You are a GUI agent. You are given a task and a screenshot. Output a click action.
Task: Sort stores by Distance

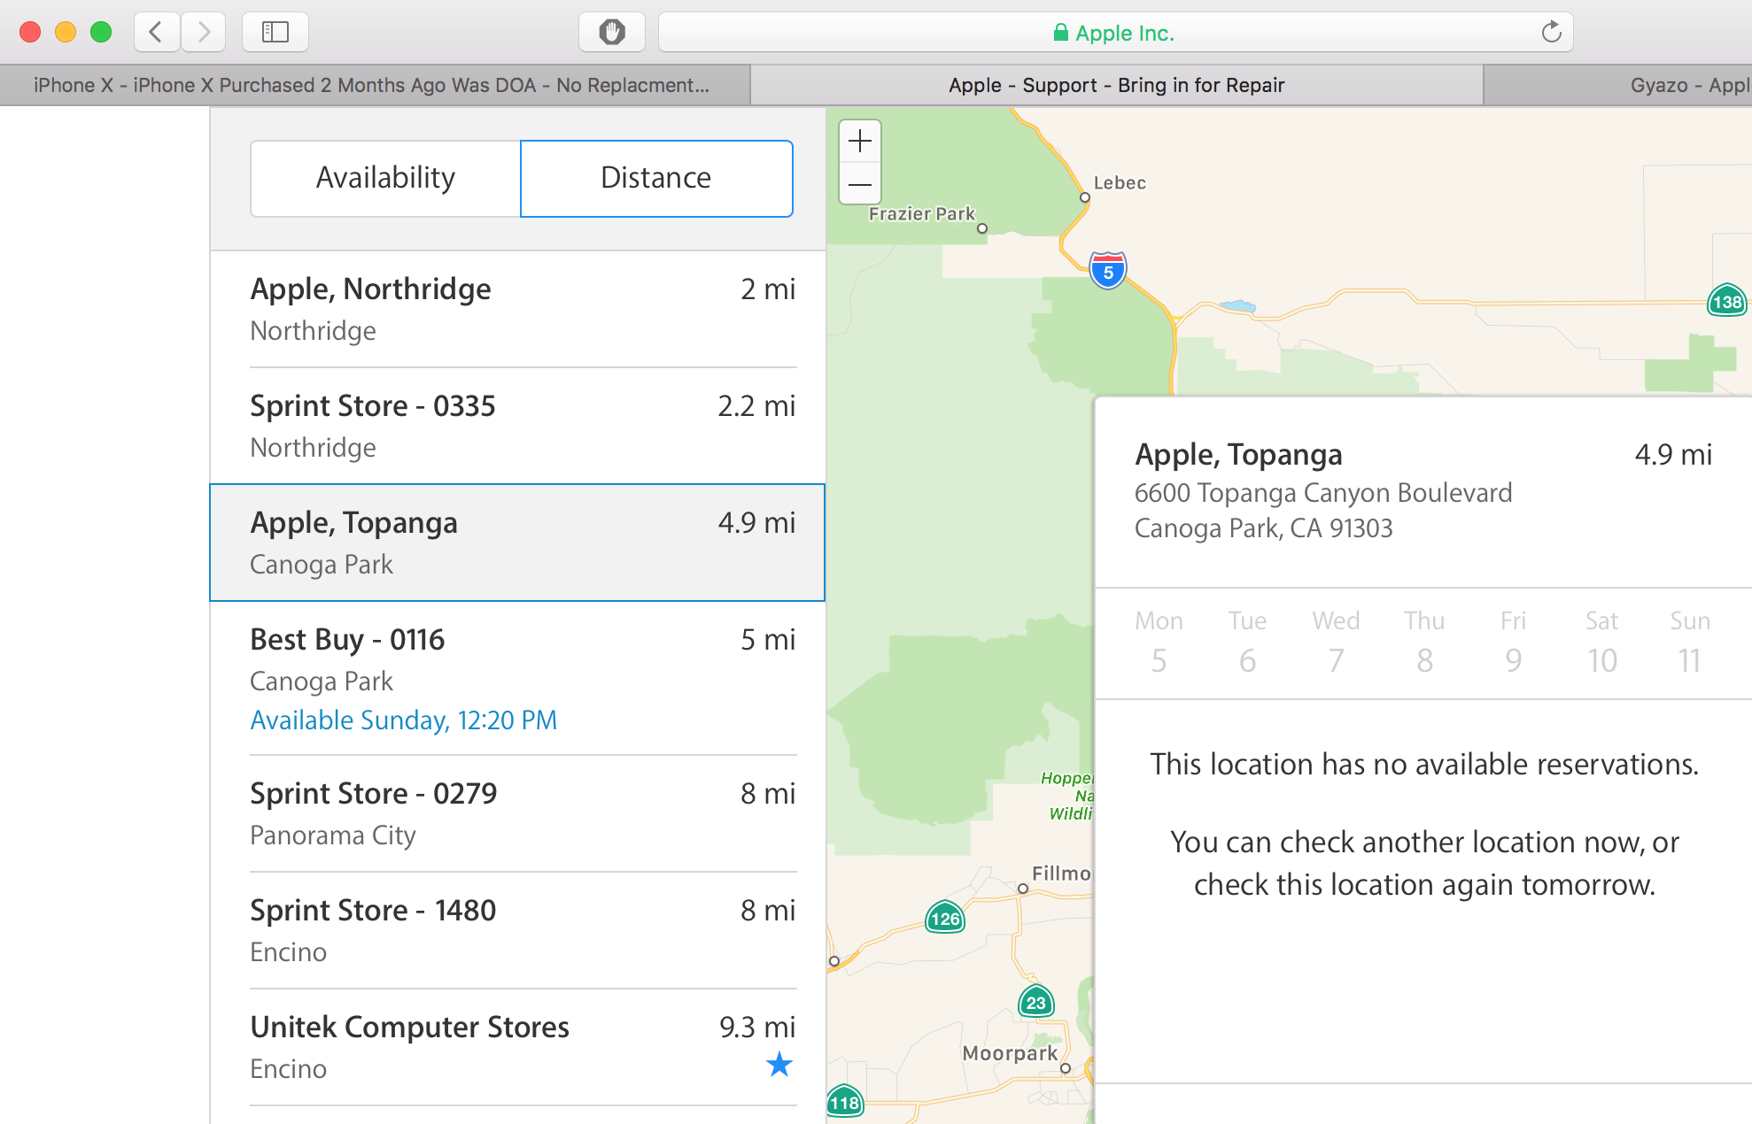click(x=656, y=178)
